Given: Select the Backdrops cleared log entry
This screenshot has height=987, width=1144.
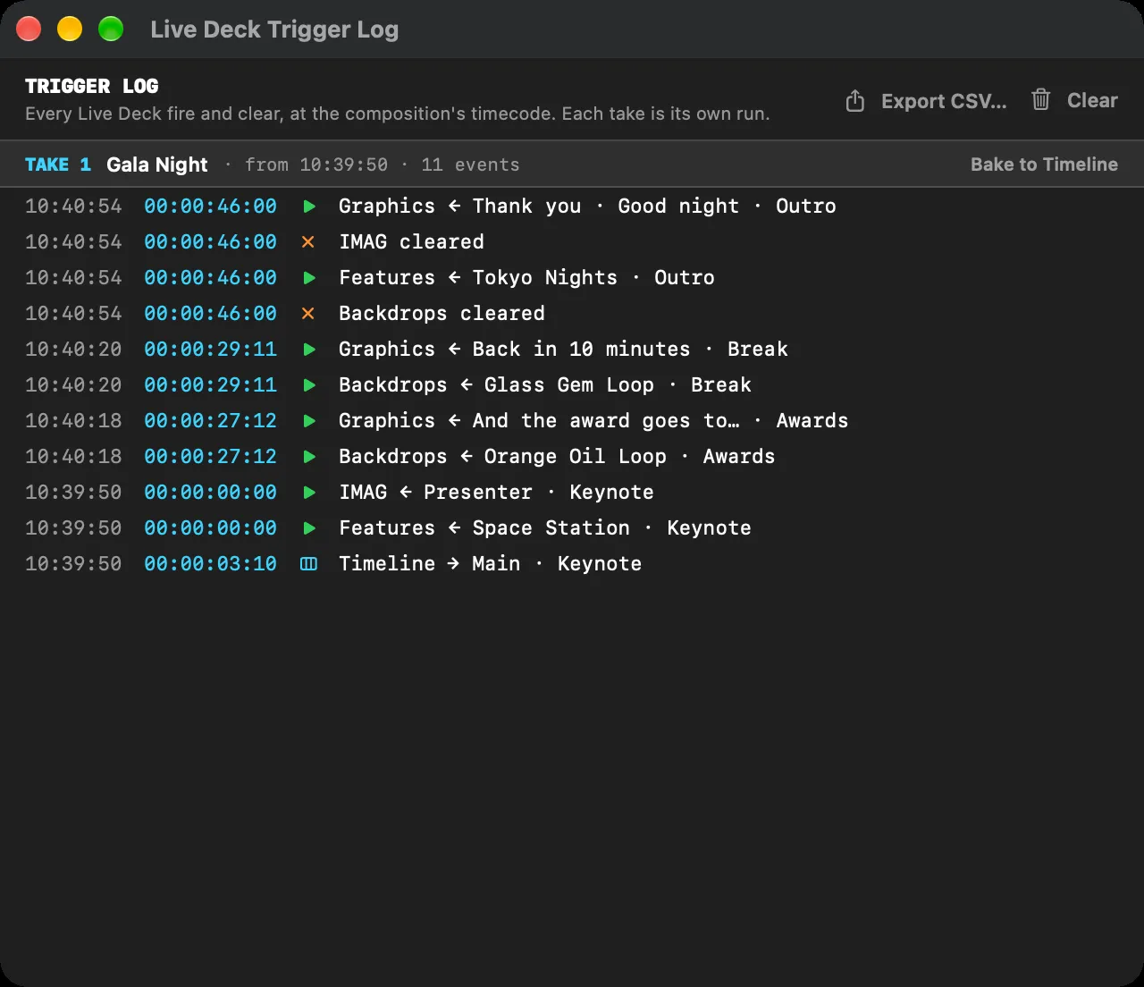Looking at the screenshot, I should pos(442,314).
